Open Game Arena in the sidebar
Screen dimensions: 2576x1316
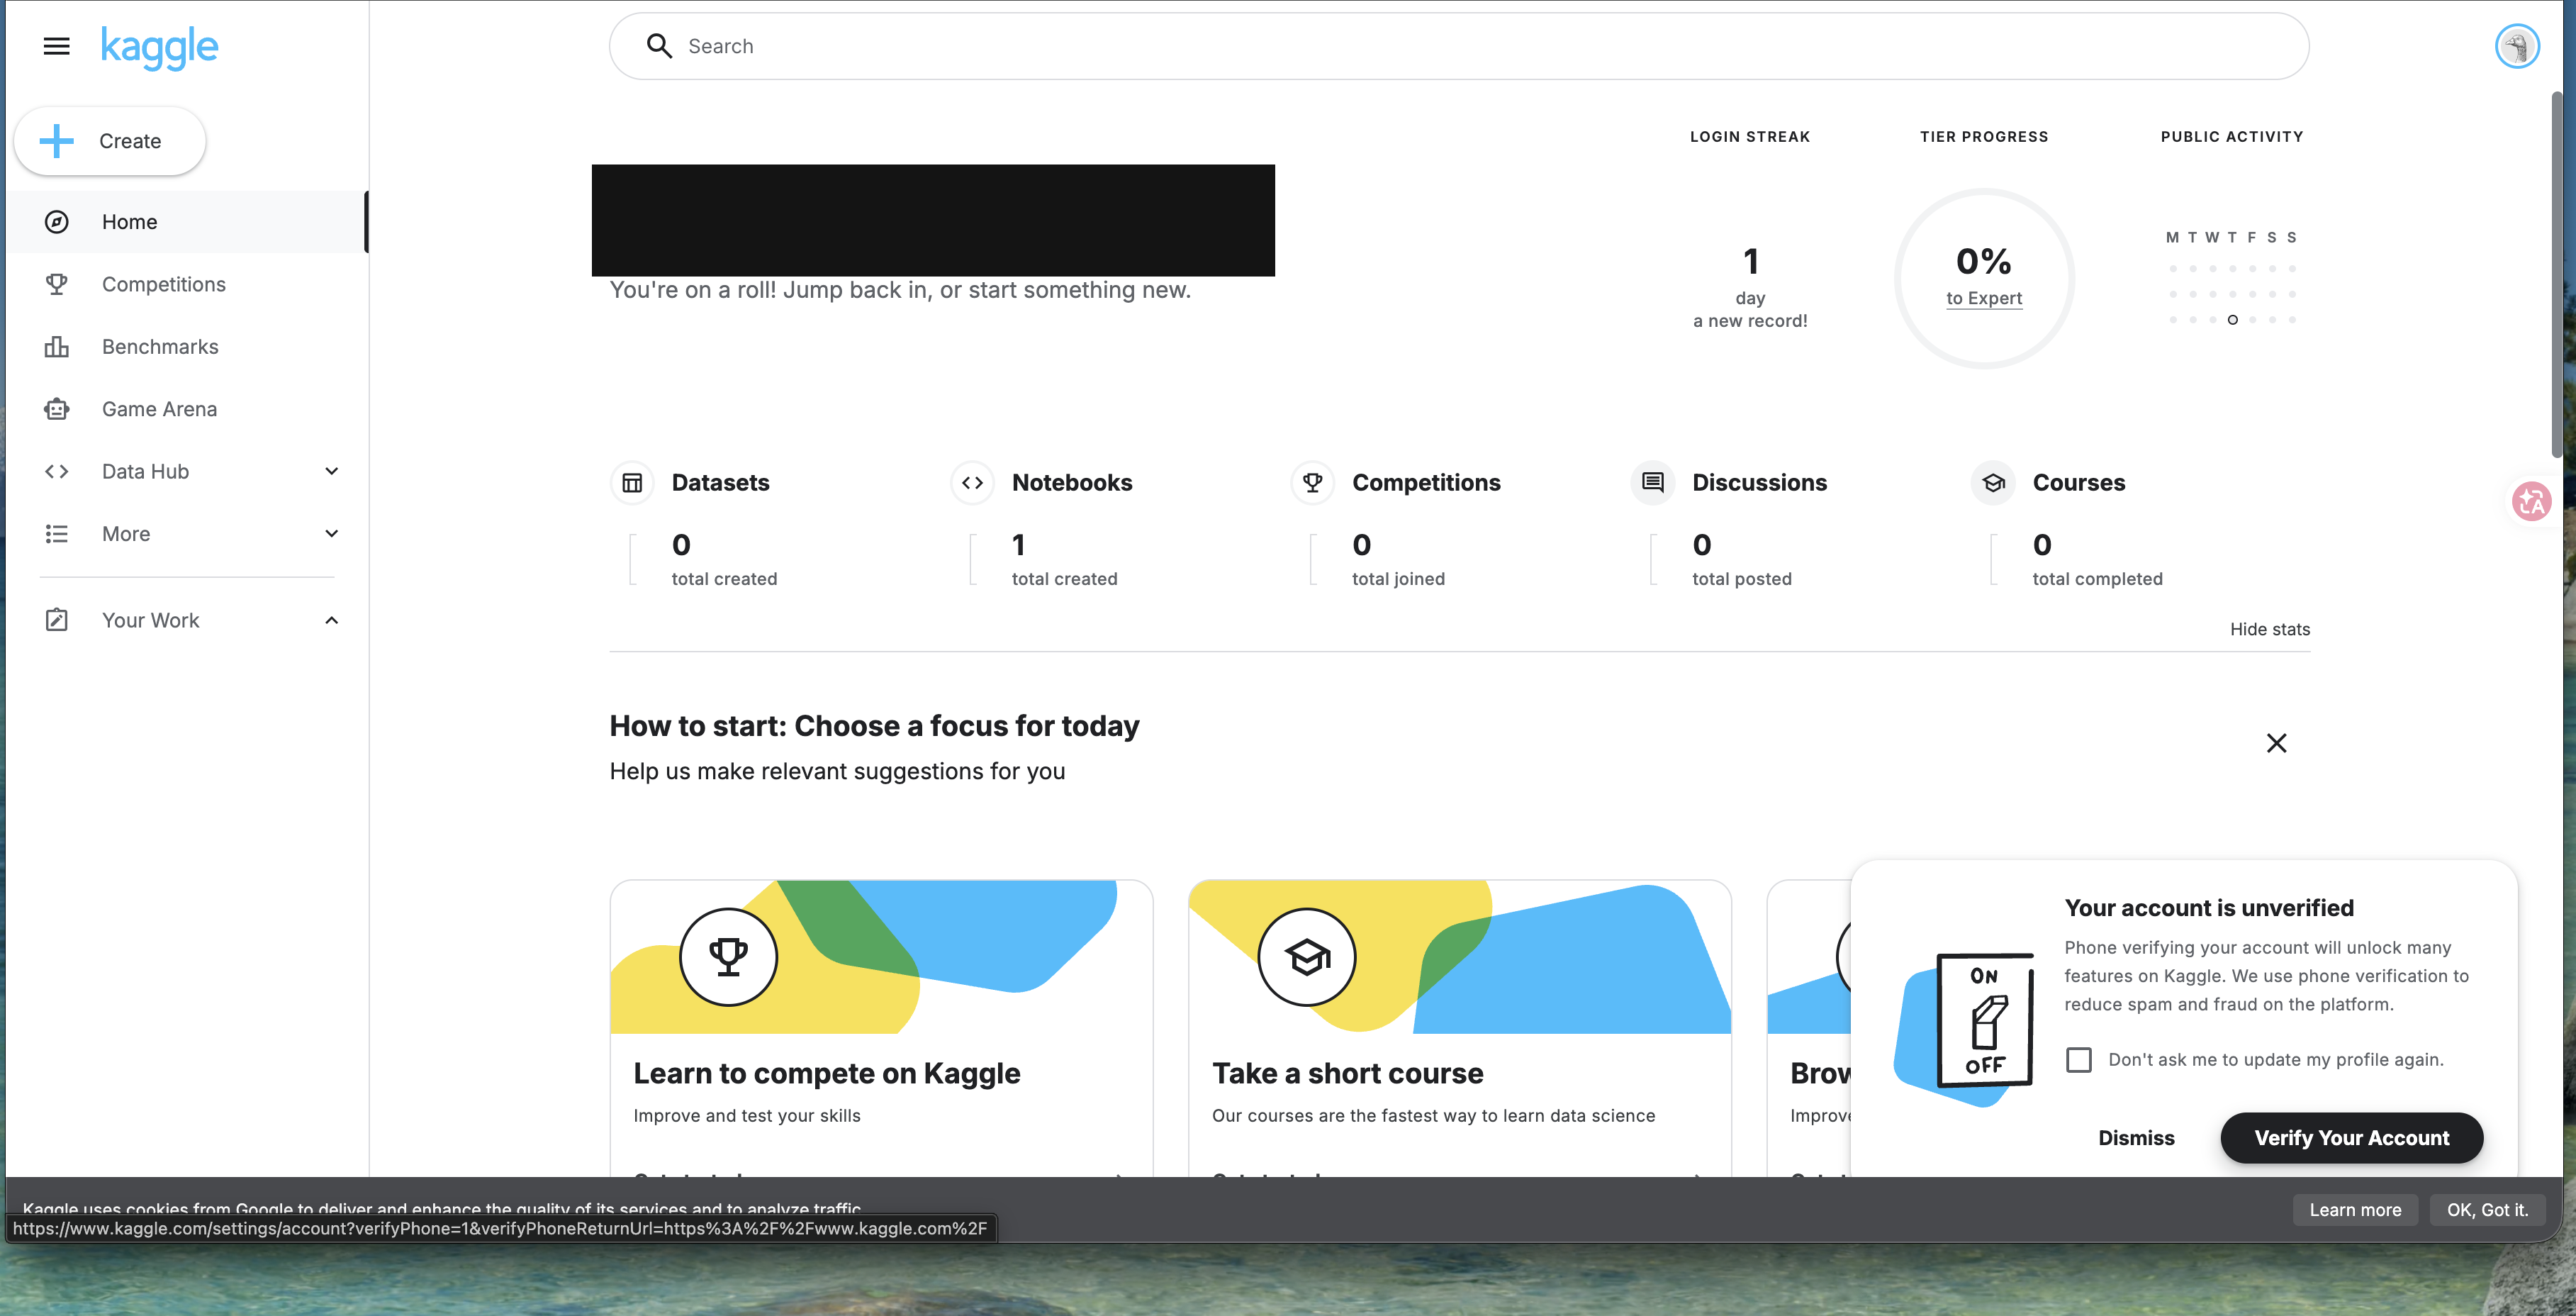[x=187, y=409]
